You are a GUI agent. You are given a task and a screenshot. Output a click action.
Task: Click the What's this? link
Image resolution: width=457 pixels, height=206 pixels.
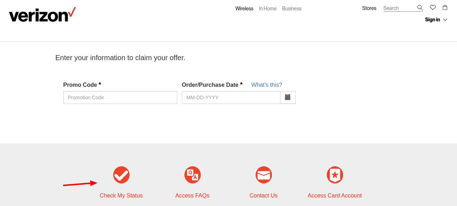(266, 85)
